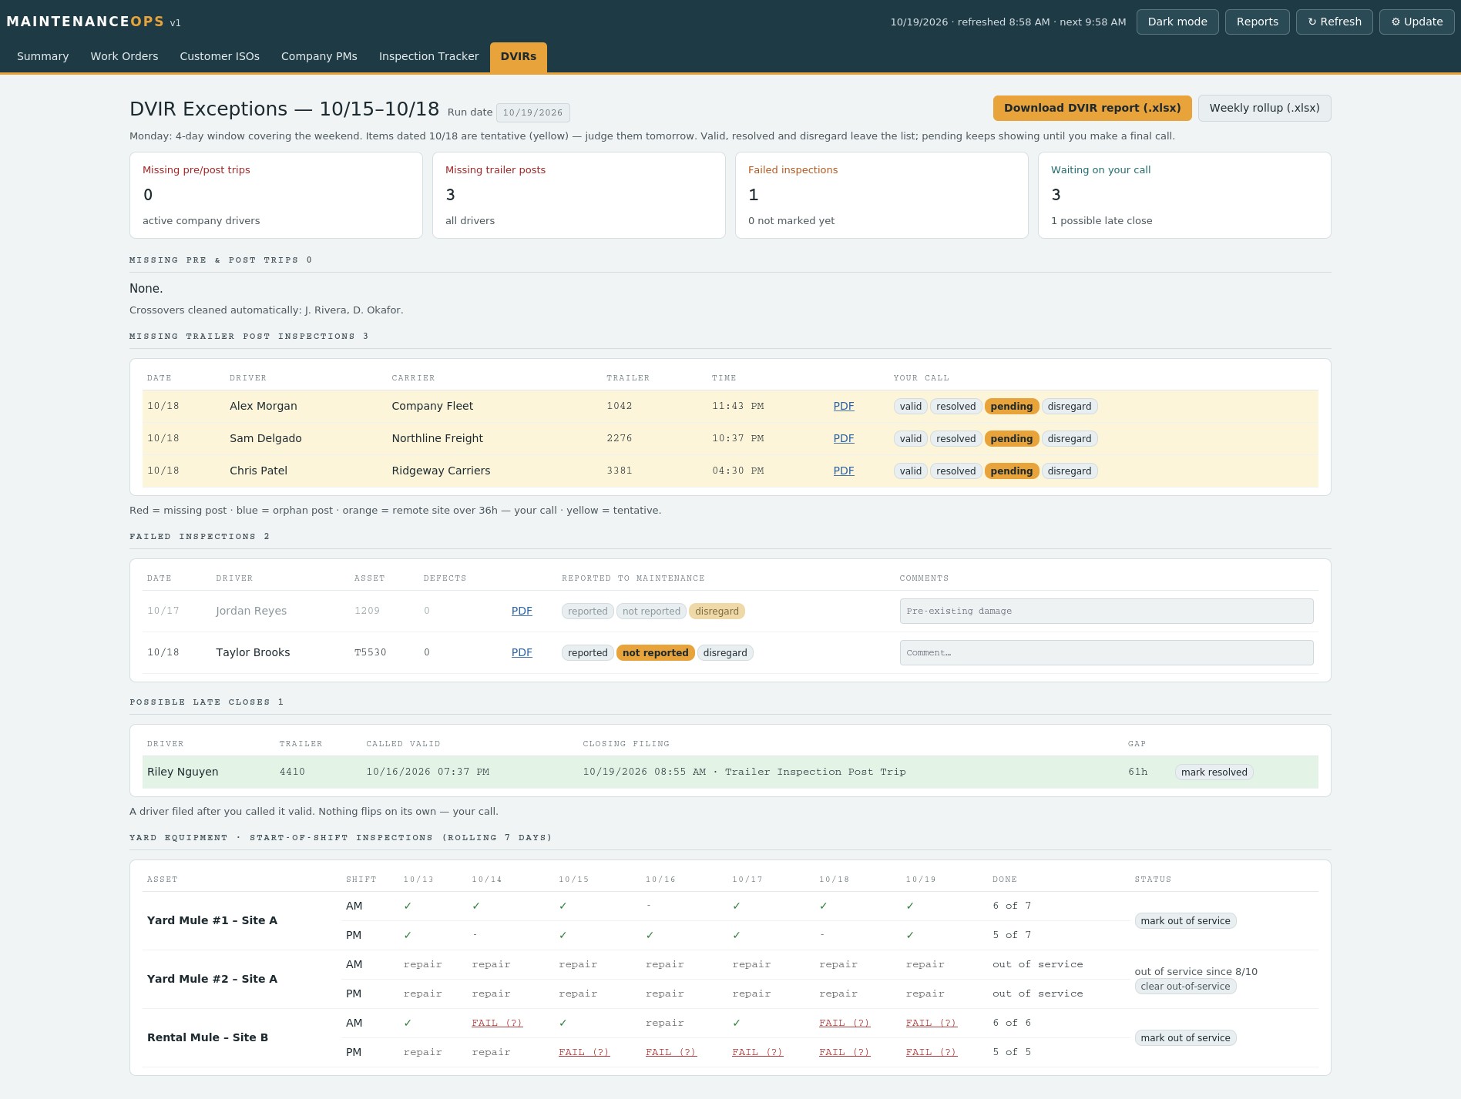Image resolution: width=1461 pixels, height=1099 pixels.
Task: Switch to the Summary tab
Action: point(42,56)
